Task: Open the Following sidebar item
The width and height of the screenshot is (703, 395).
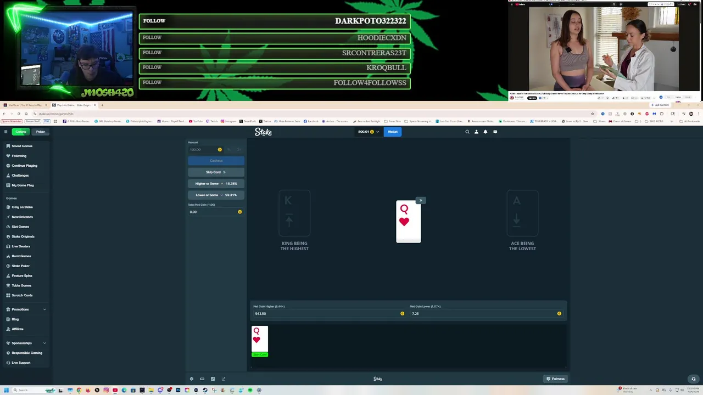Action: [19, 156]
